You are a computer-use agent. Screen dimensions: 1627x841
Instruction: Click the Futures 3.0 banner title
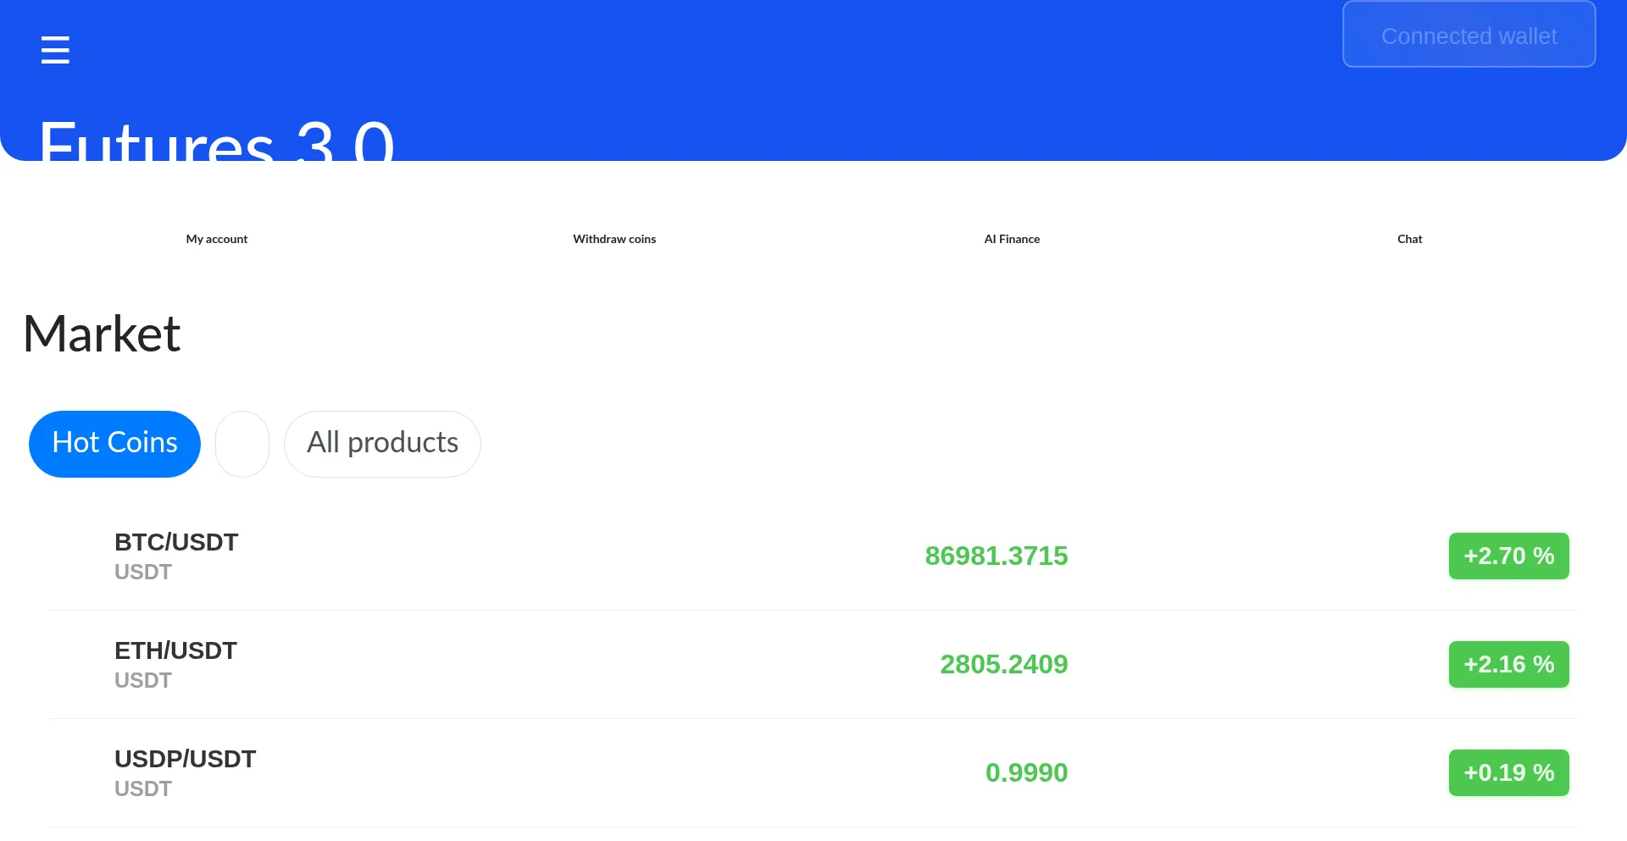217,141
